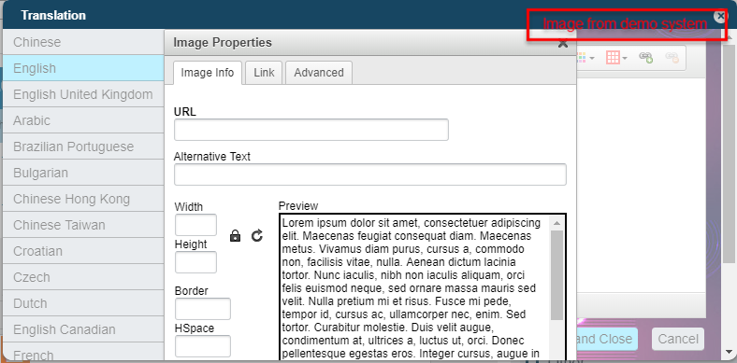737x363 pixels.
Task: Click the Border input field
Action: click(203, 309)
